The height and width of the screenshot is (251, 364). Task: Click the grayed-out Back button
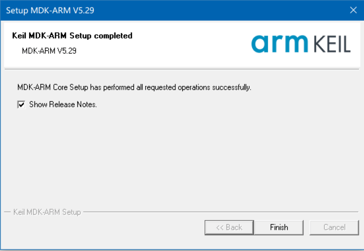pyautogui.click(x=229, y=227)
